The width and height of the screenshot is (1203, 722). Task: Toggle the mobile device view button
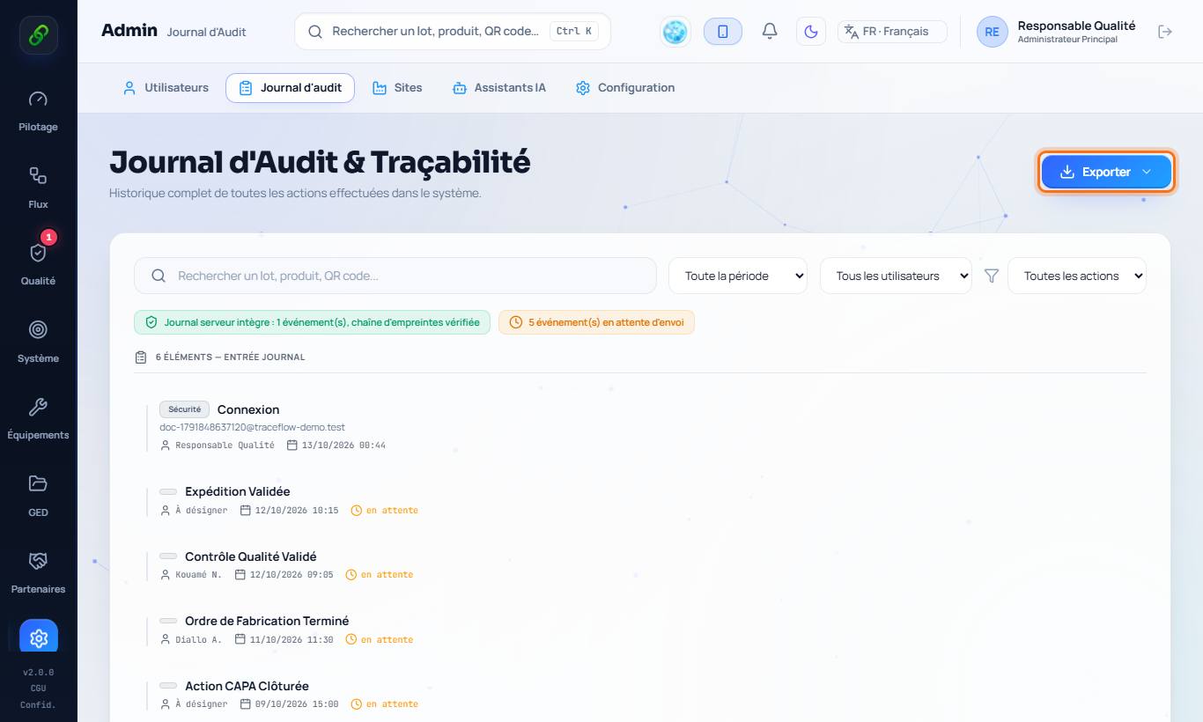[x=723, y=32]
